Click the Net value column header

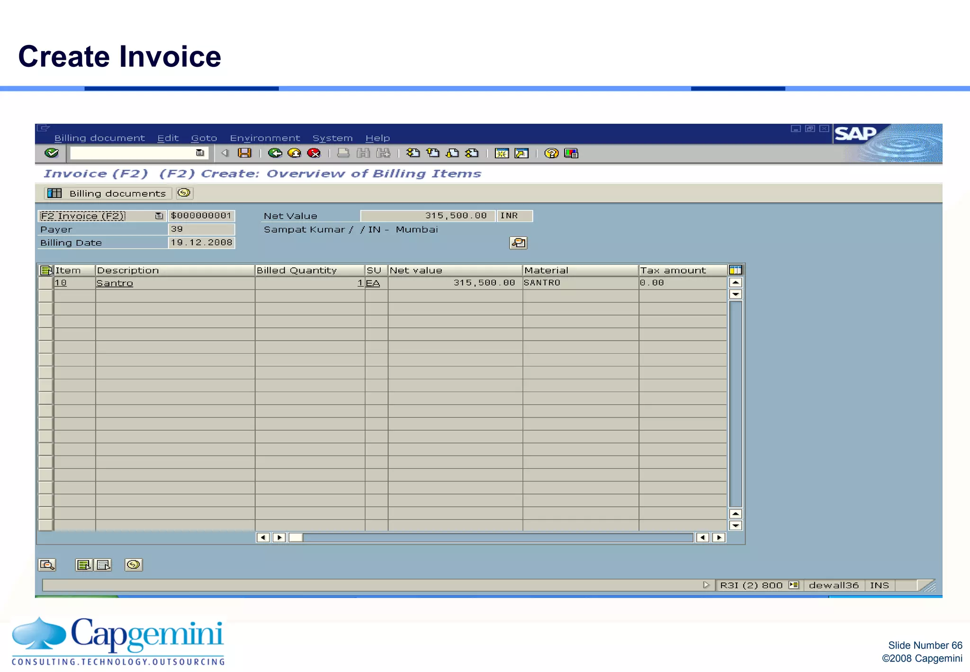pyautogui.click(x=455, y=270)
